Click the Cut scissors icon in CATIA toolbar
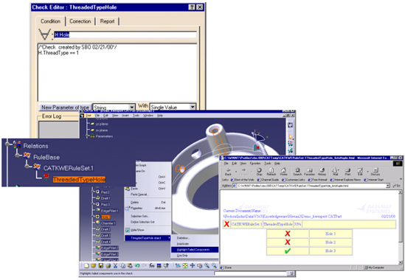 tap(115, 265)
